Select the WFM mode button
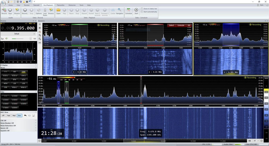Viewport: 269px width, 146px height. 6,83
